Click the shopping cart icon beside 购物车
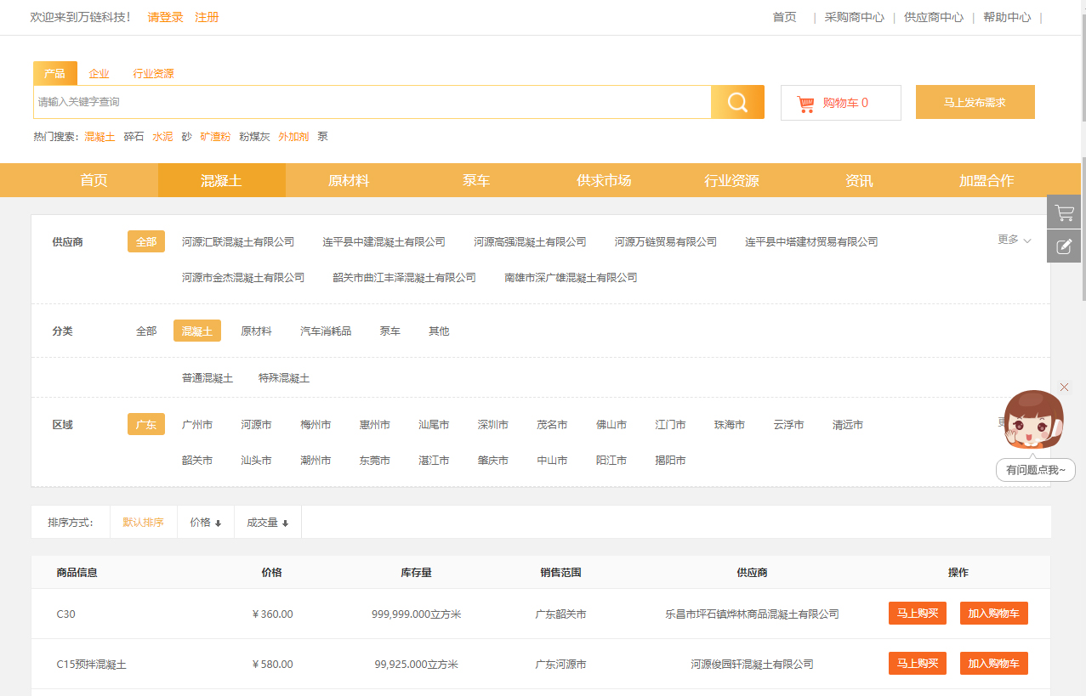 pyautogui.click(x=805, y=104)
